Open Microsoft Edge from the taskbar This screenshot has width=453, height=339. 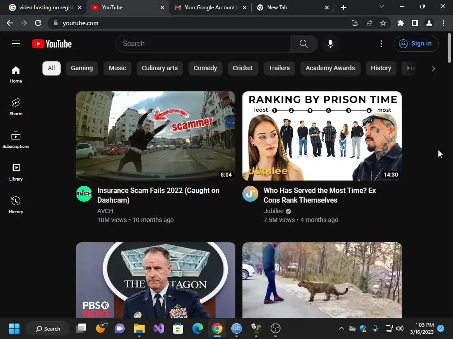coord(198,328)
